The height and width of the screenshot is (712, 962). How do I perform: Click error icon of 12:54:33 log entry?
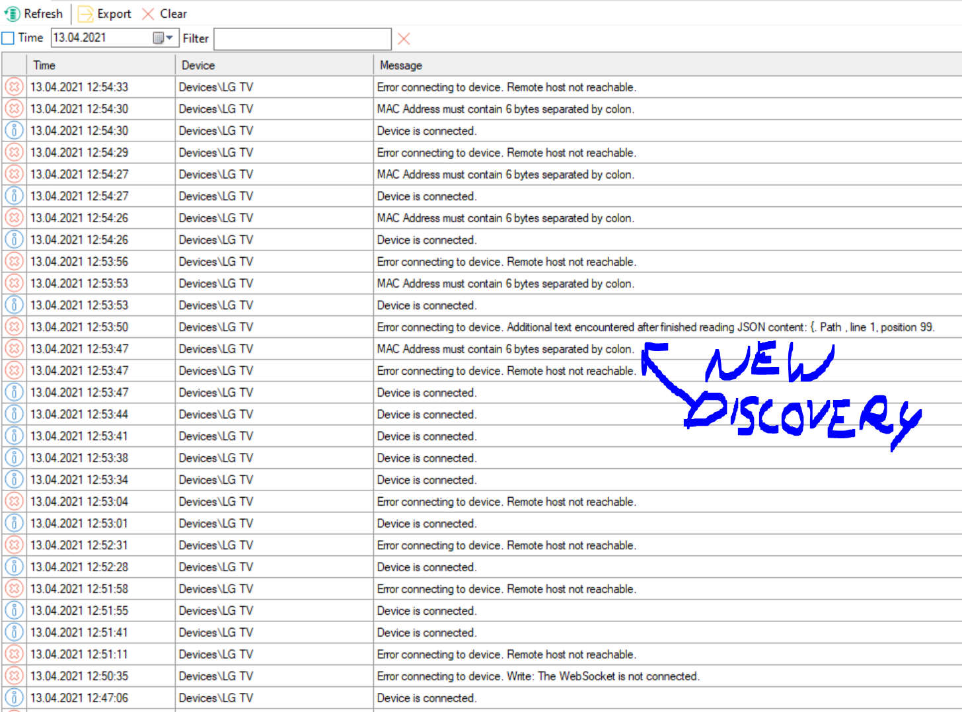pos(14,87)
